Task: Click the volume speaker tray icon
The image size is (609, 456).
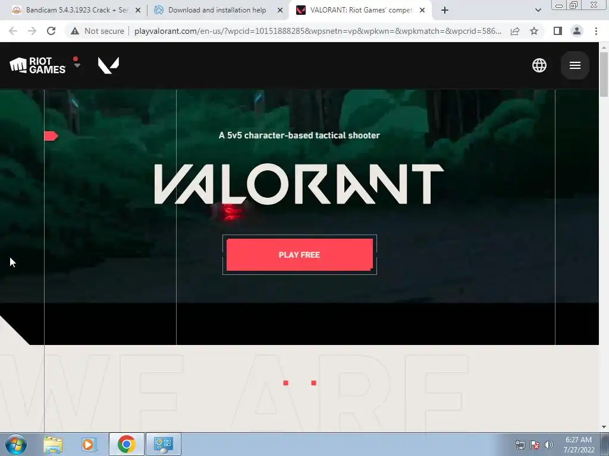Action: [x=548, y=445]
